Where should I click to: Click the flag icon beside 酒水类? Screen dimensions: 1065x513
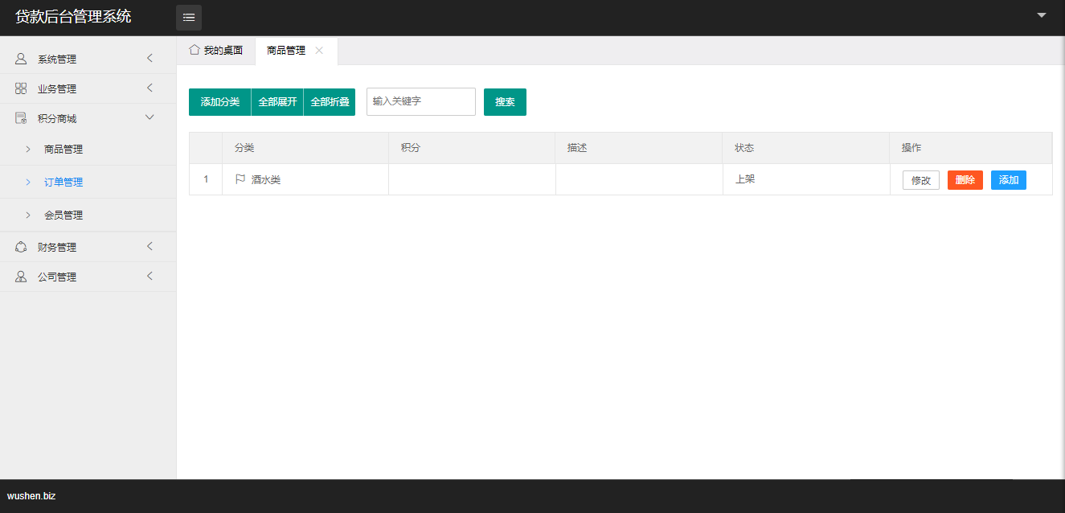coord(240,179)
